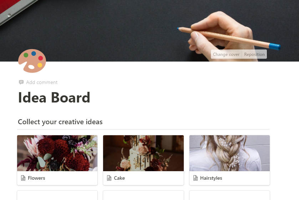Click into the Idea Board title

point(54,98)
